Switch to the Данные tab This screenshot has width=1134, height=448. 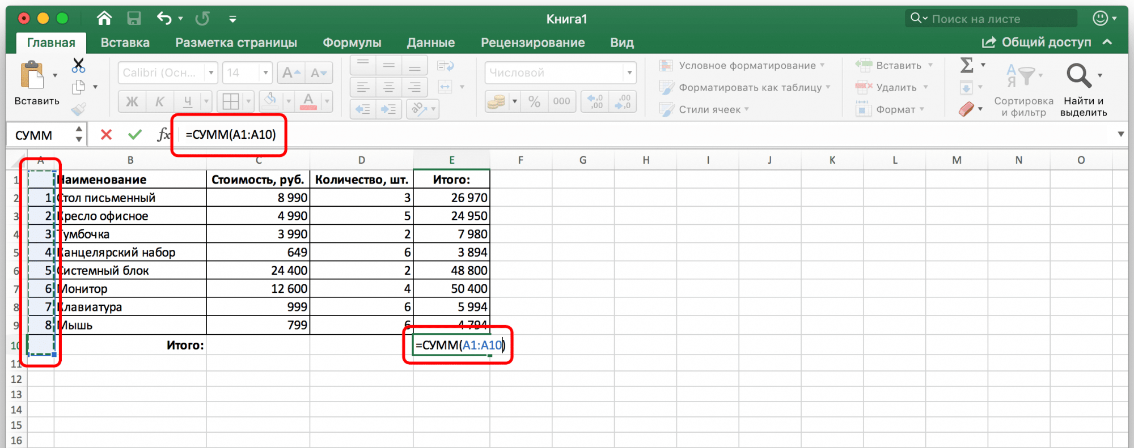coord(431,42)
